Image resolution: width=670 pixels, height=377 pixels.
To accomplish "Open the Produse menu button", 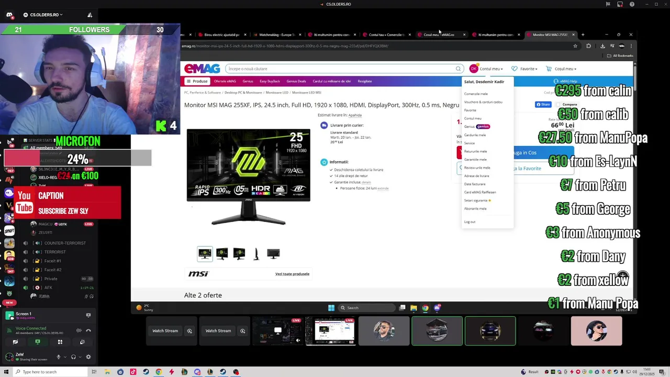I will click(197, 81).
